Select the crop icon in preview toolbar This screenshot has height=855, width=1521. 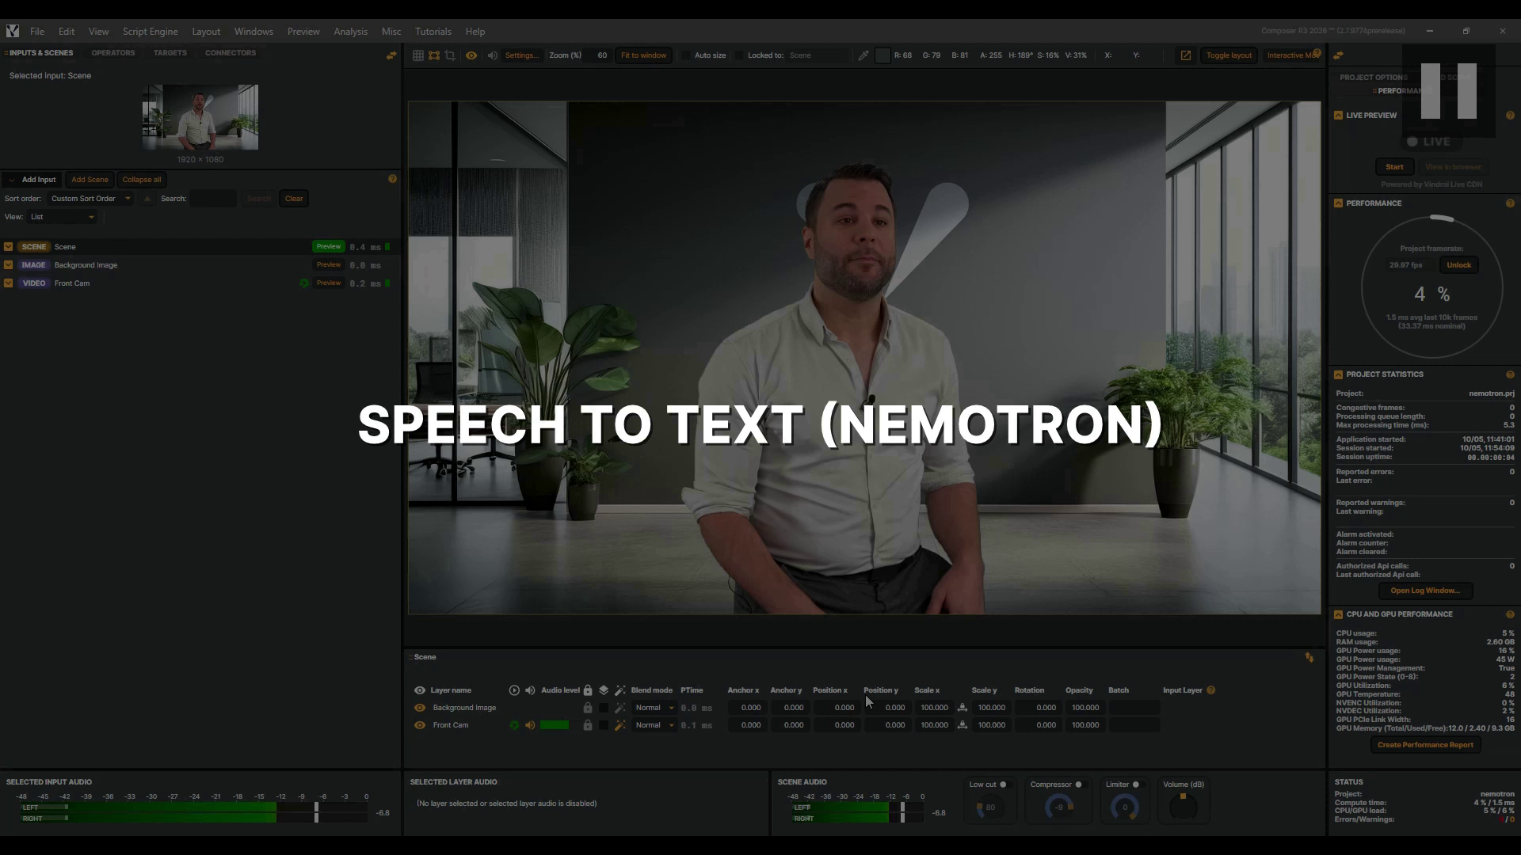click(450, 55)
